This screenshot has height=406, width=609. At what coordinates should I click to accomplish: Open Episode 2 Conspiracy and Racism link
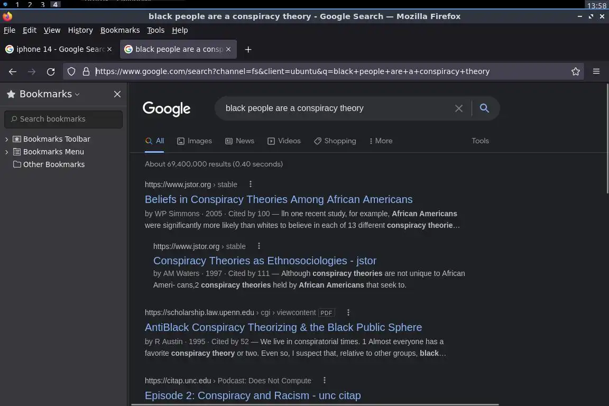point(253,395)
